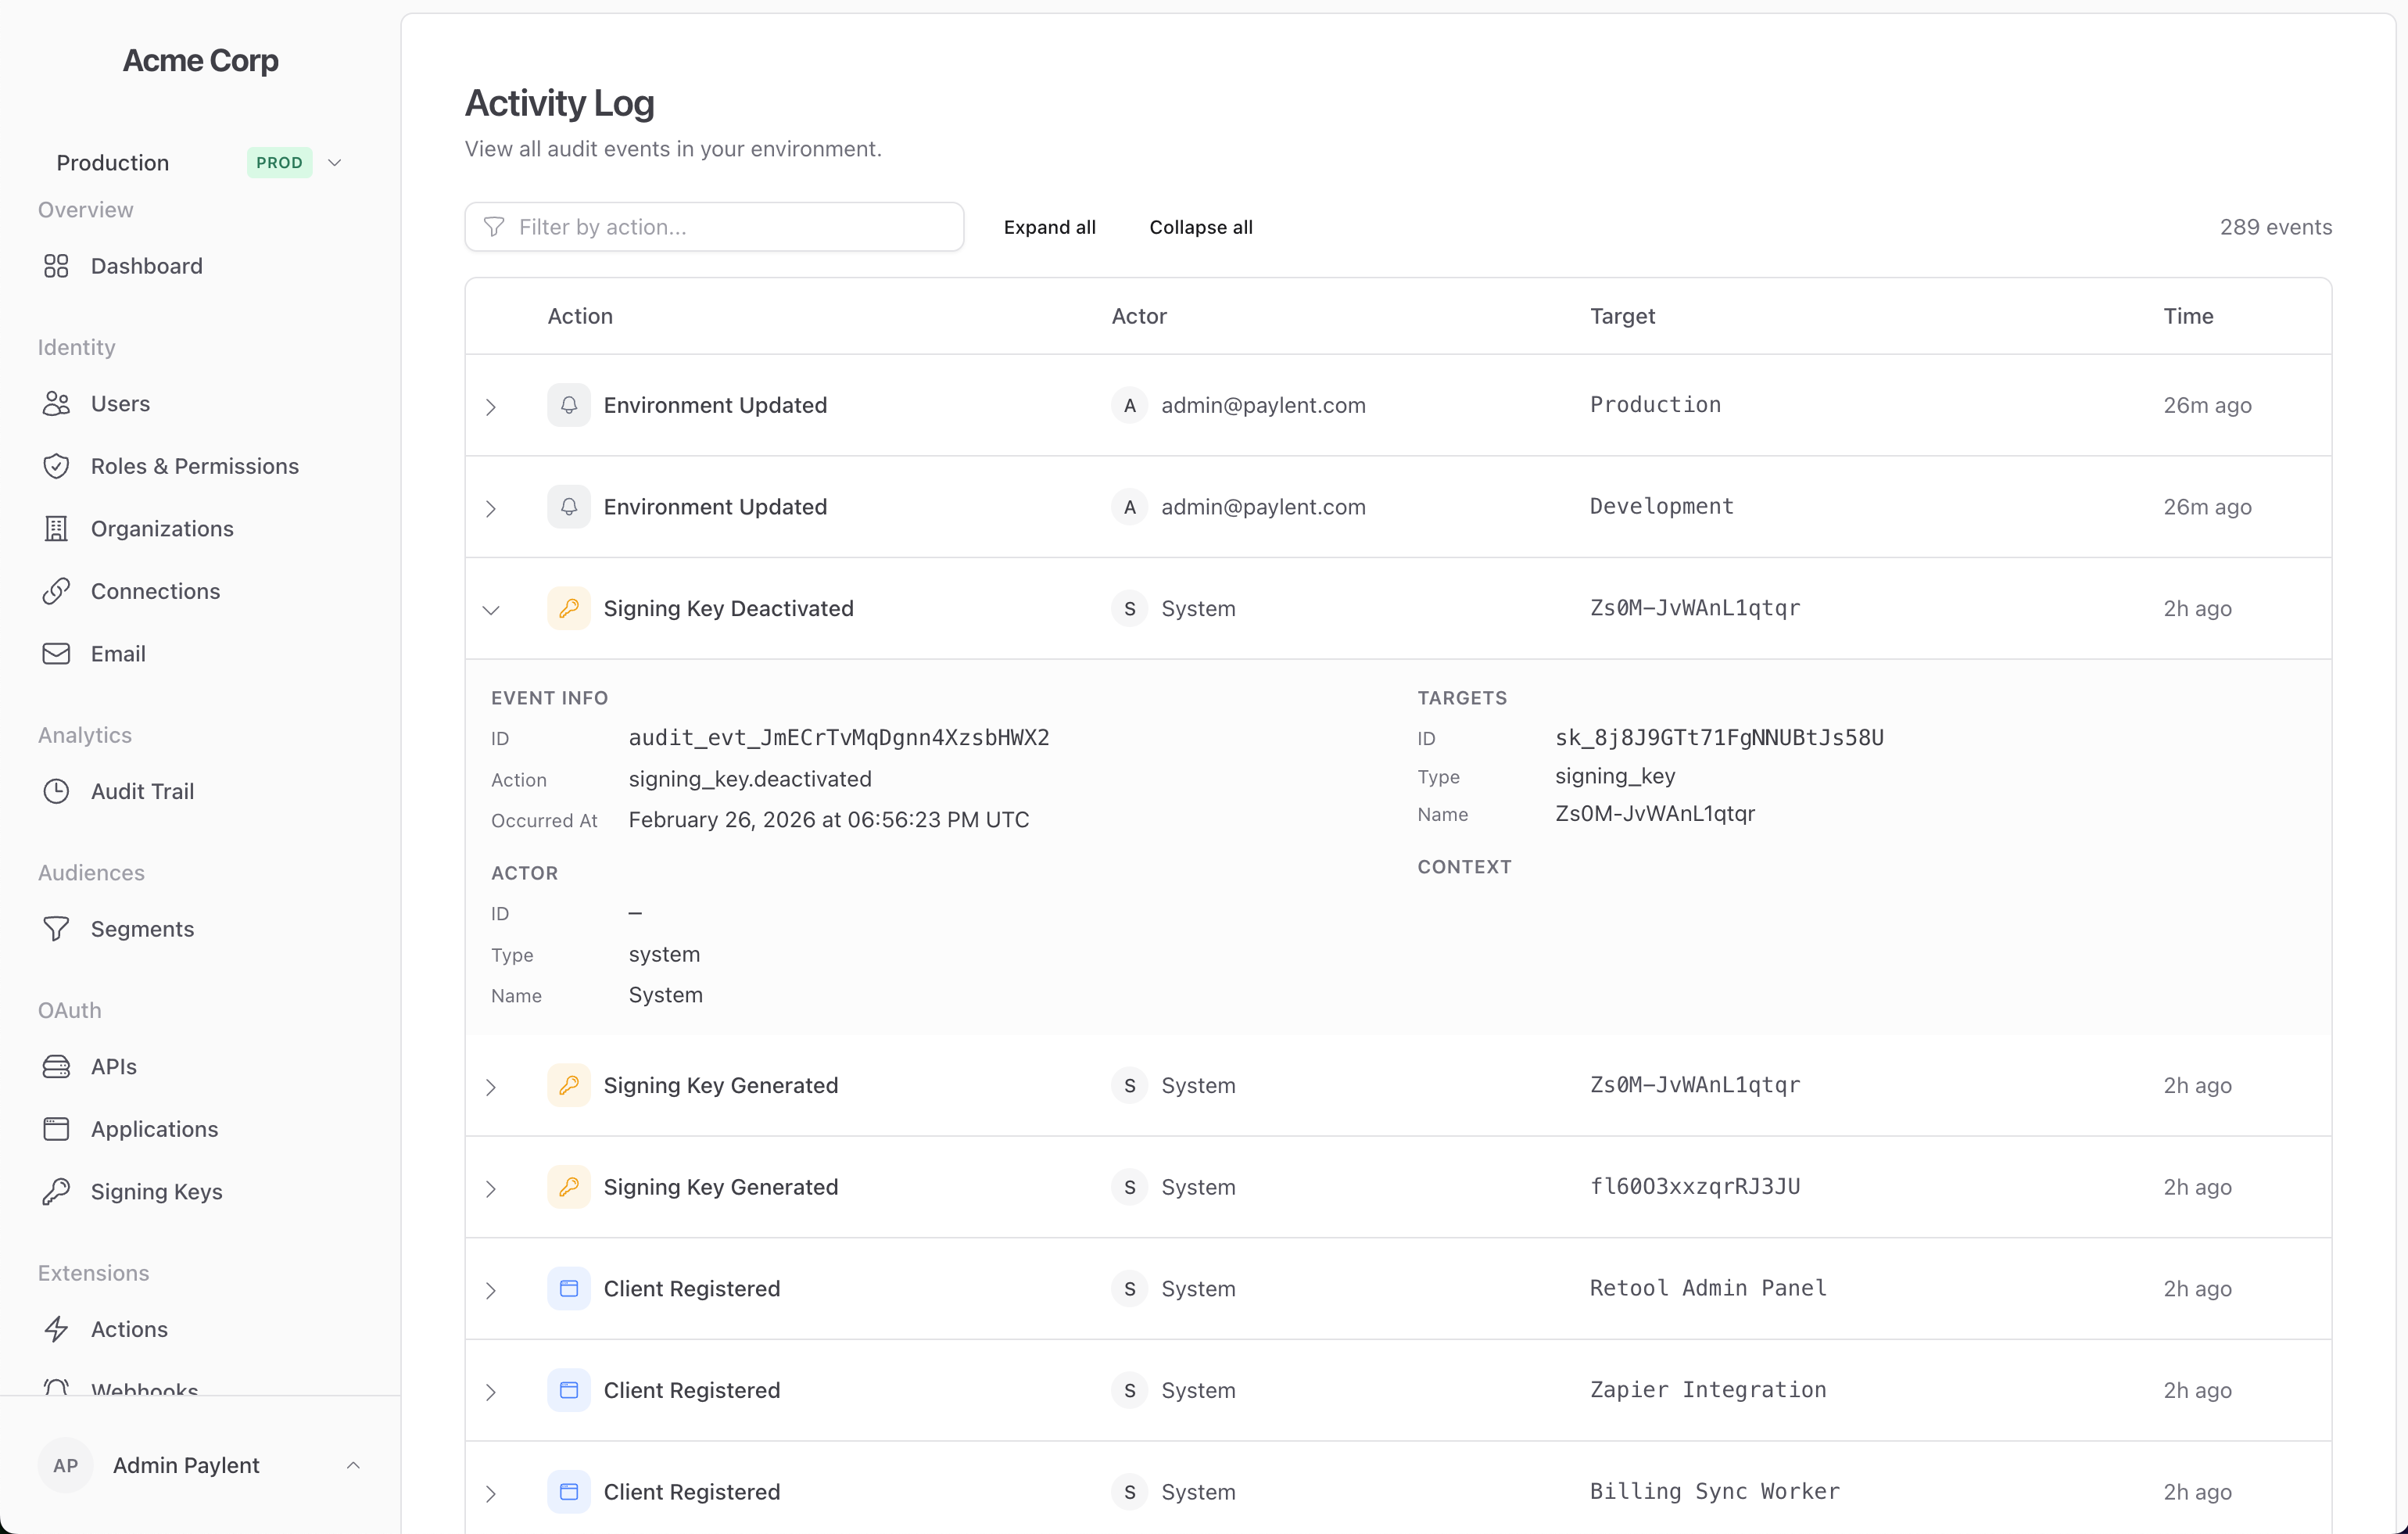The height and width of the screenshot is (1534, 2408).
Task: Click the Signing Keys key icon
Action: click(56, 1191)
